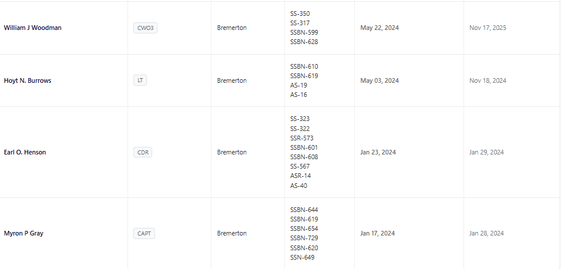Click the name William J Woodman
The height and width of the screenshot is (269, 561).
[32, 28]
